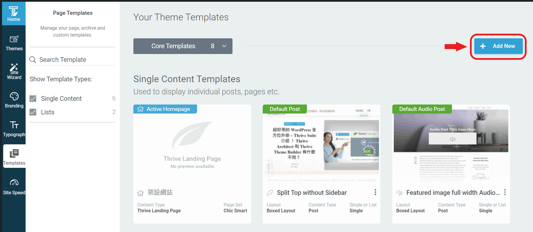This screenshot has width=533, height=232.
Task: Open the Typography settings
Action: tap(14, 129)
